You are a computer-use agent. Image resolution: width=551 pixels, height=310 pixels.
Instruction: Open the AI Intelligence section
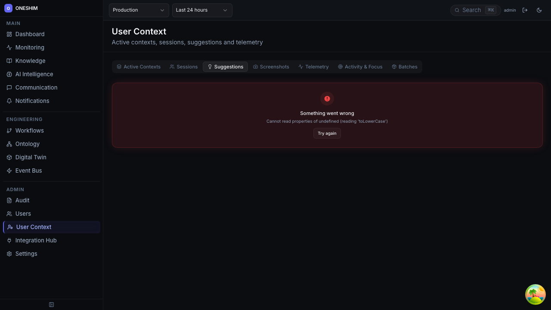pyautogui.click(x=34, y=74)
